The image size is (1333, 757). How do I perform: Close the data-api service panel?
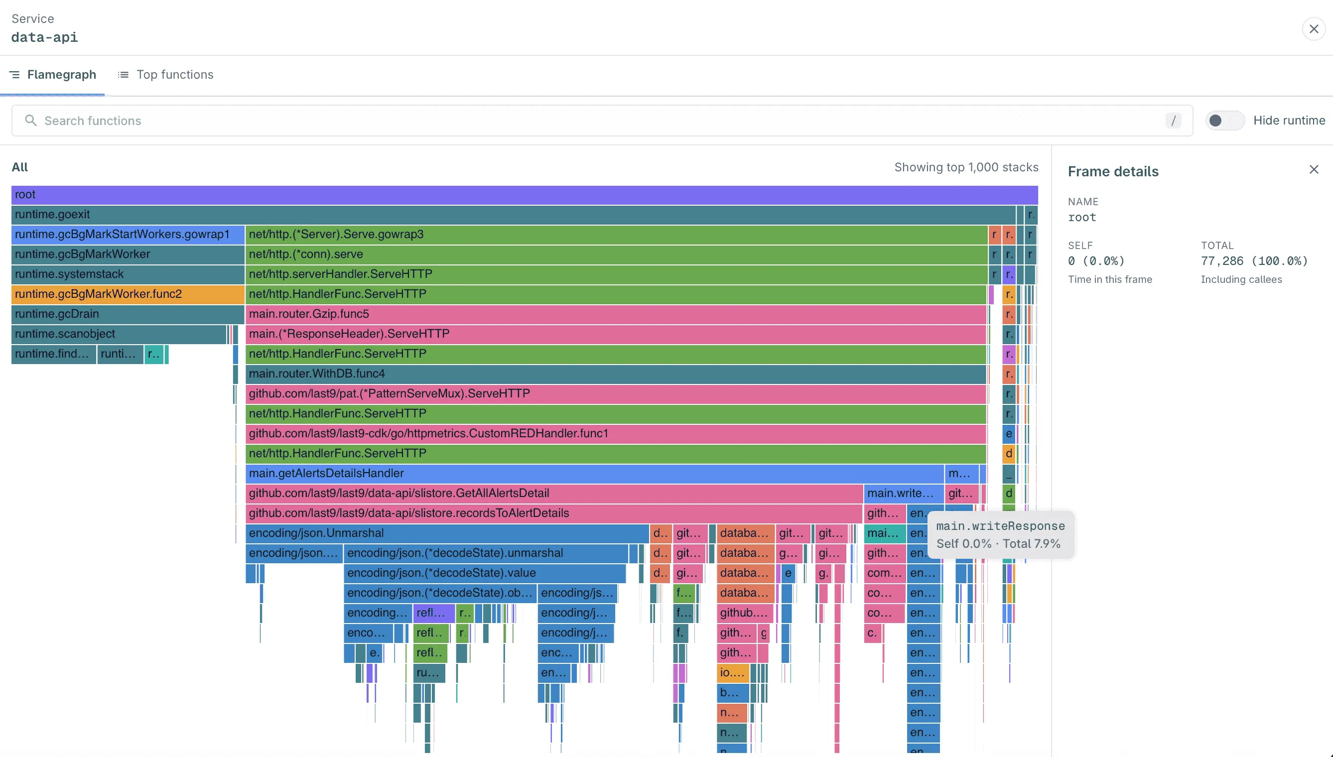[1313, 29]
